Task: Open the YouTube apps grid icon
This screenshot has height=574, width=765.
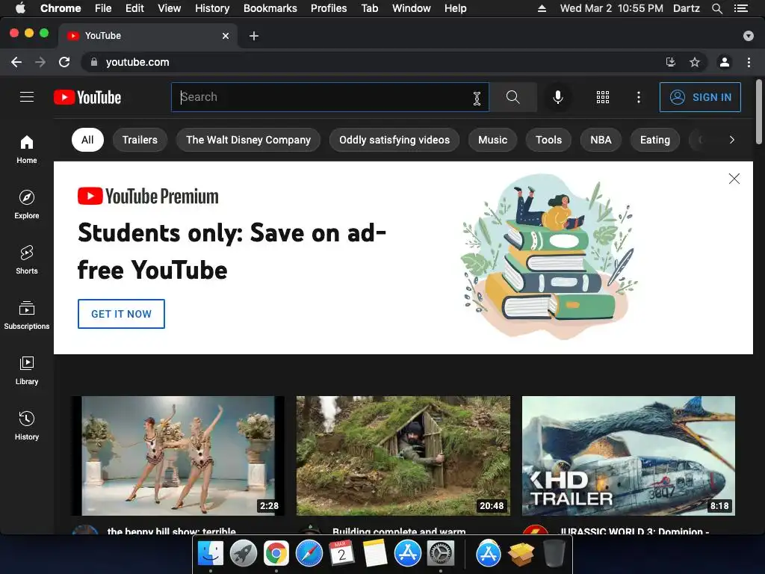Action: pyautogui.click(x=603, y=97)
